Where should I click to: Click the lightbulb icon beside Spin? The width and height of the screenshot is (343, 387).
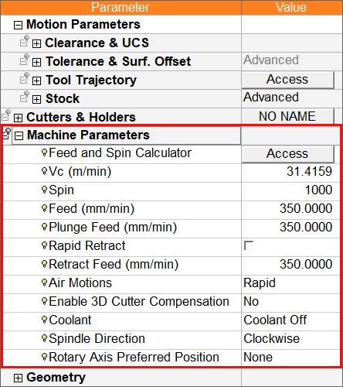coord(44,190)
